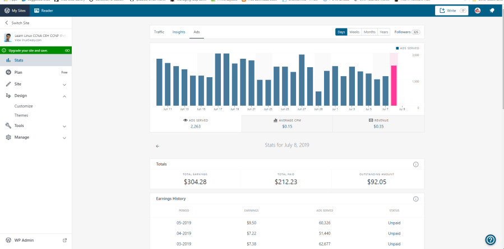Expand the Site menu section
The width and height of the screenshot is (504, 249).
click(x=64, y=84)
